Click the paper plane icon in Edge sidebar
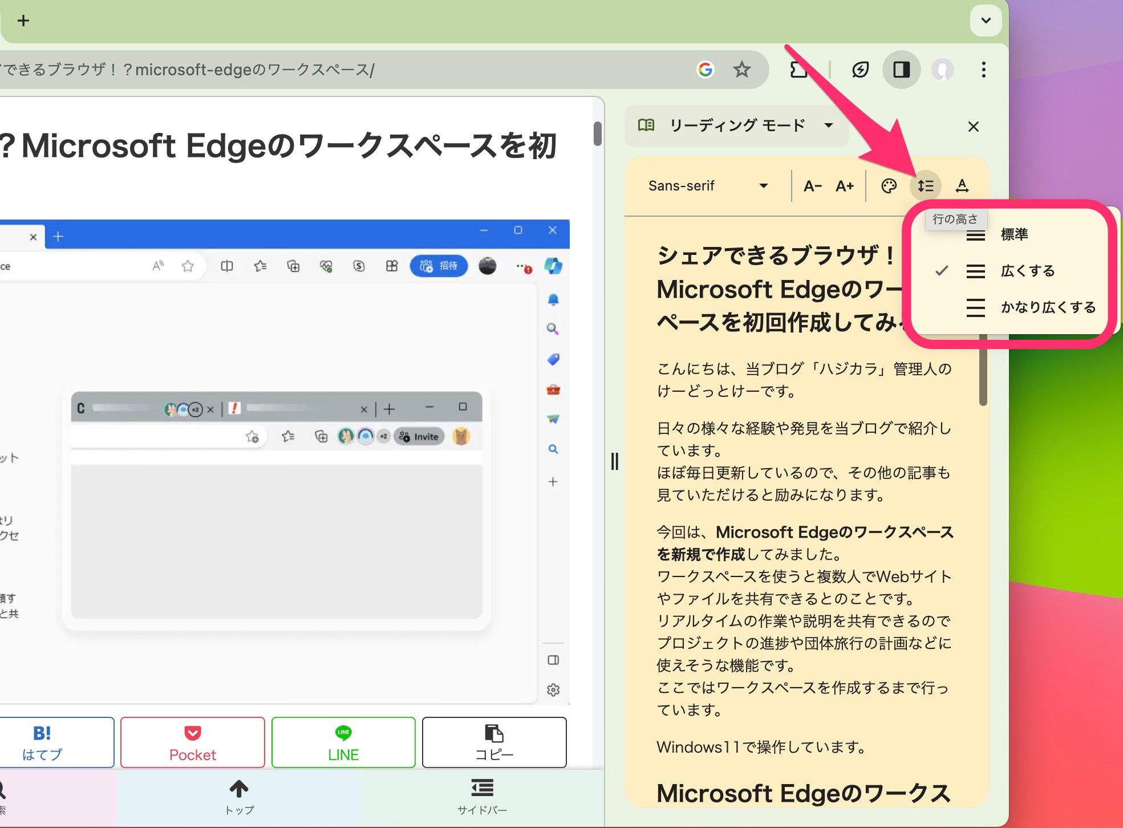Screen dimensions: 1123x828 click(553, 419)
